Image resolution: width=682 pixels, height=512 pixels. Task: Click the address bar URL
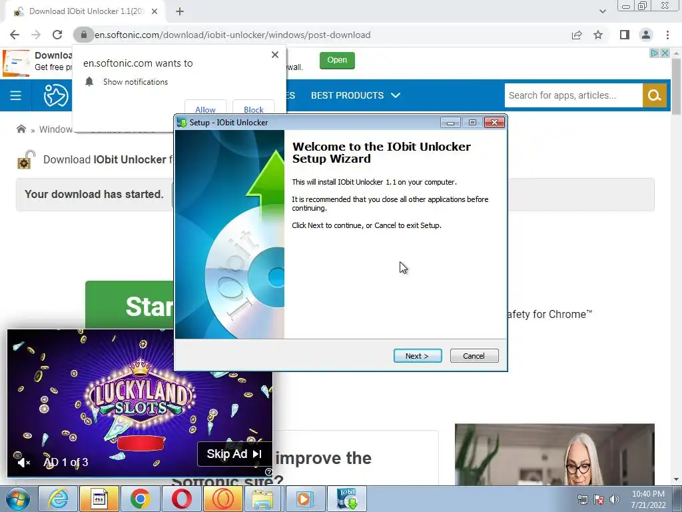[232, 35]
